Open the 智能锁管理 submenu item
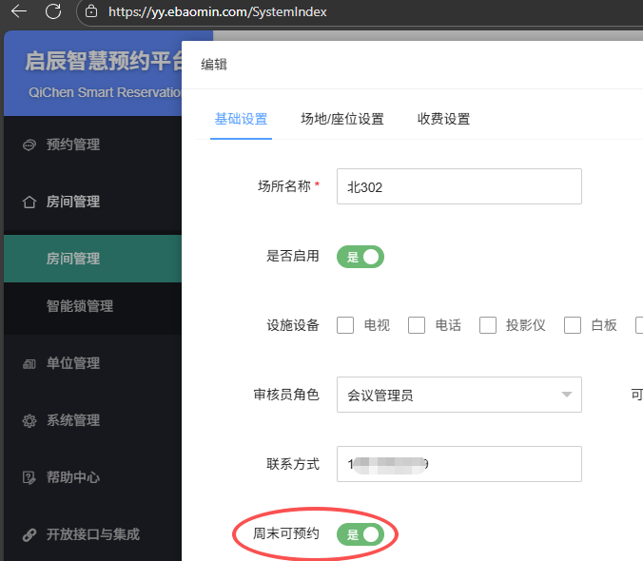The image size is (643, 561). tap(80, 306)
